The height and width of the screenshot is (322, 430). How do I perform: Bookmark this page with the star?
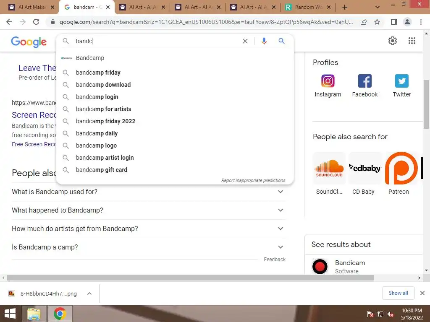pos(377,22)
